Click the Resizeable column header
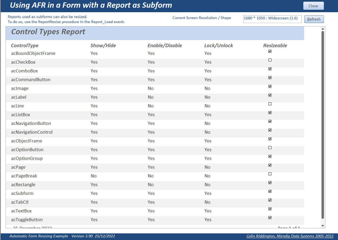338x240 pixels. (x=275, y=46)
